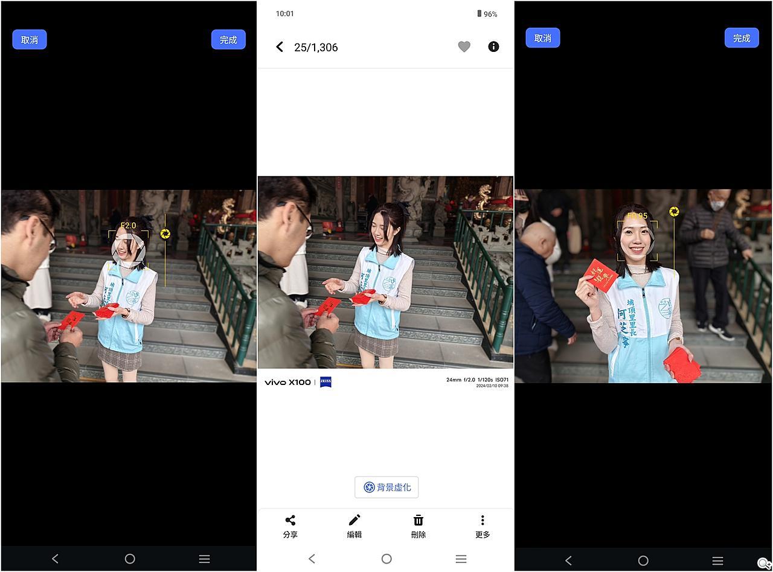Open the 編輯 edit pencil tool
The height and width of the screenshot is (572, 773).
point(354,526)
